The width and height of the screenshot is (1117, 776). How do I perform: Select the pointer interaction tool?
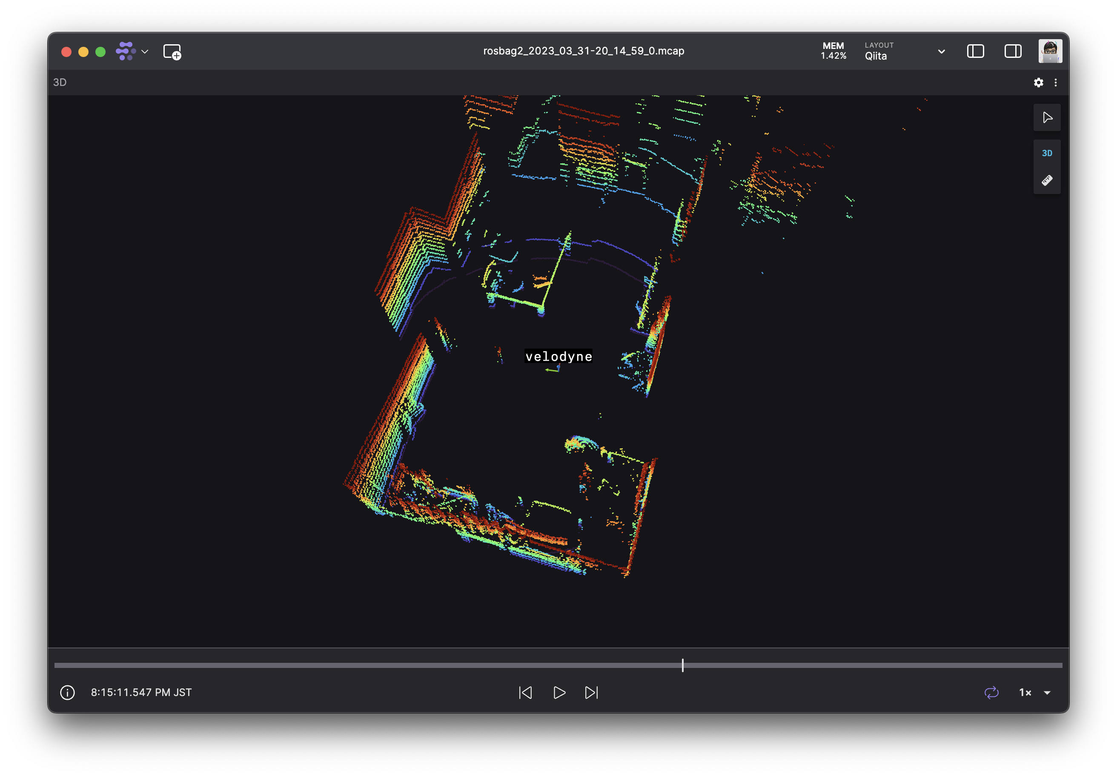[1047, 117]
